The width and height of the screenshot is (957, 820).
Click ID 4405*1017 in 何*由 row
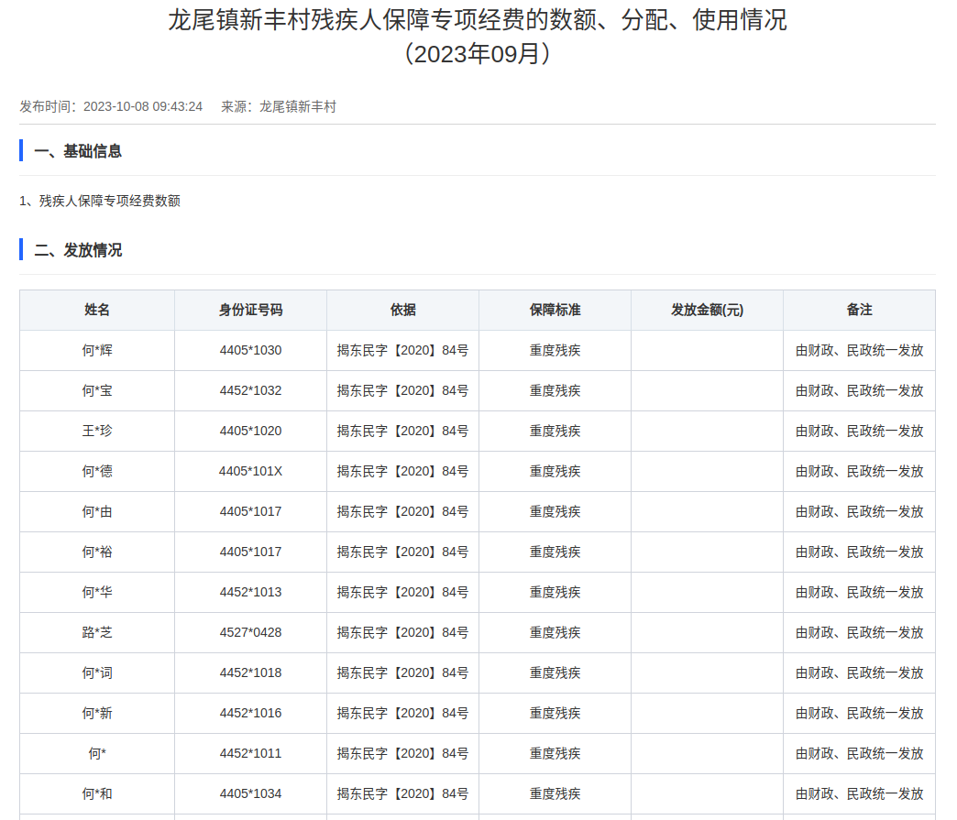(x=251, y=512)
